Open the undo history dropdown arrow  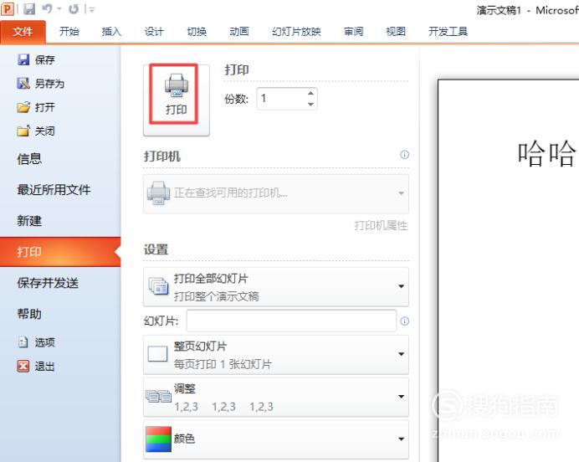[59, 9]
